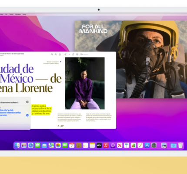The image size is (187, 174).
Task: Zoom in using Preview toolbar
Action: (x=56, y=54)
